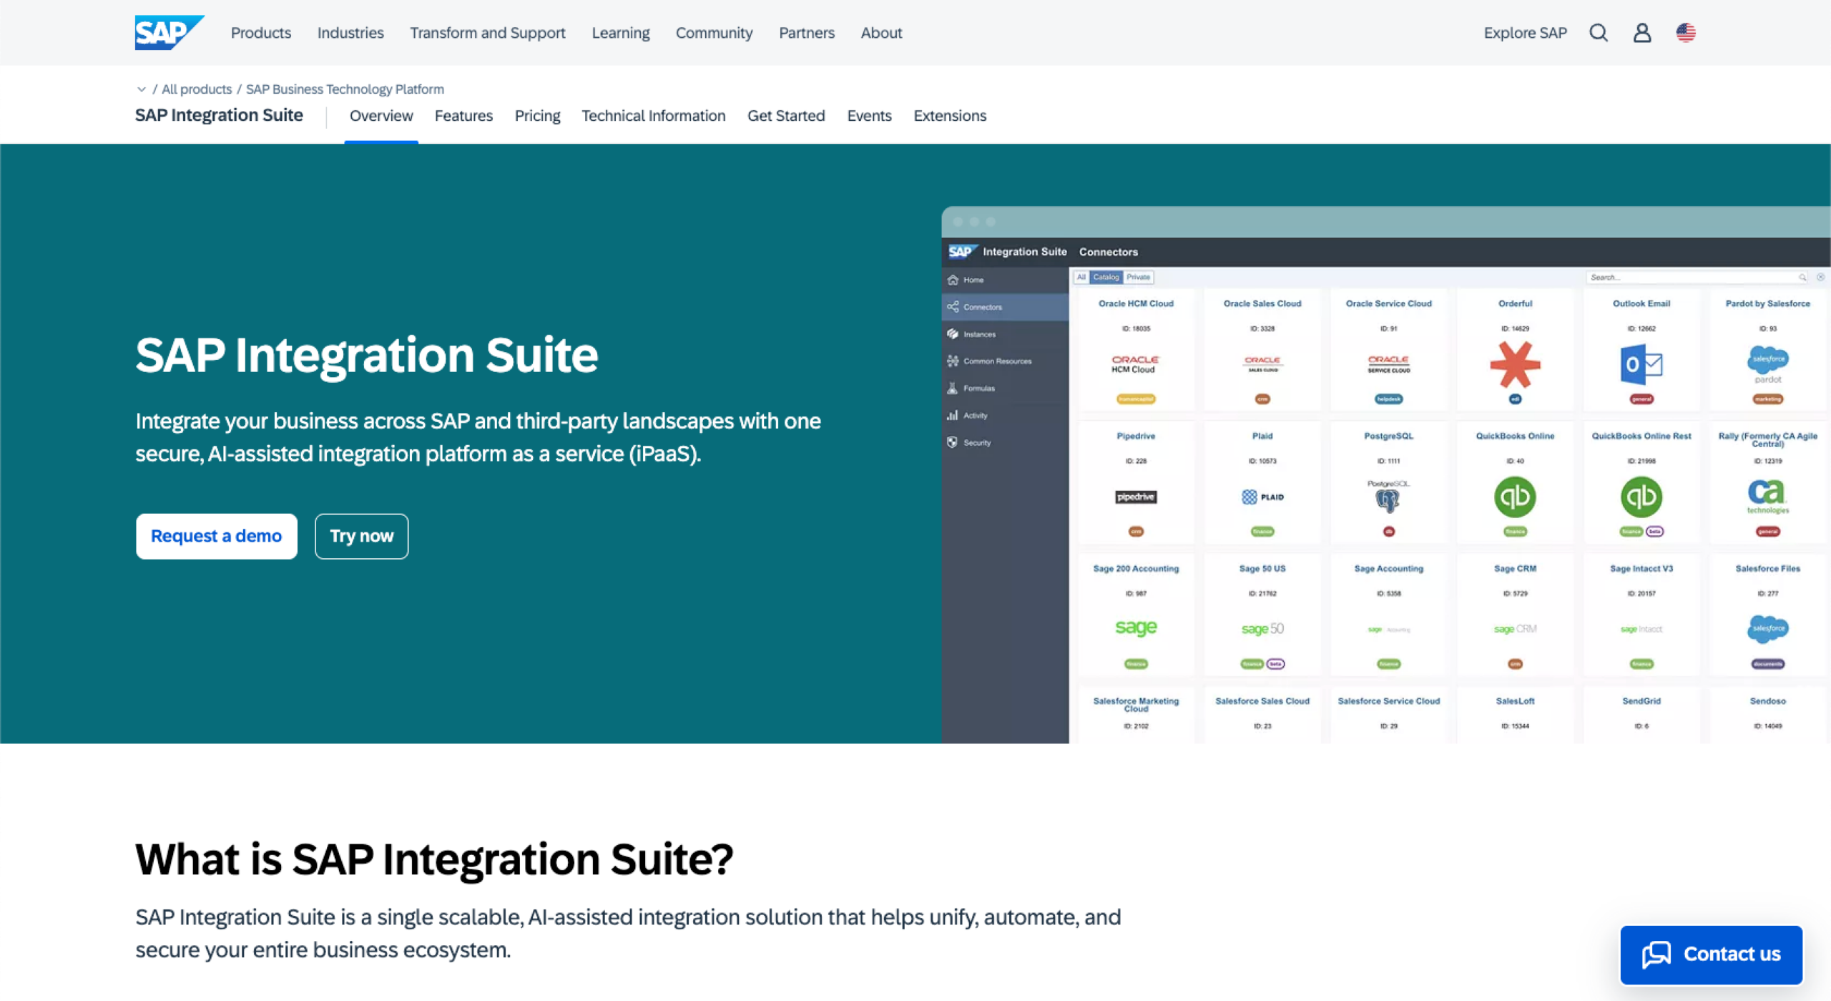Screen dimensions: 1831x1001
Task: Select the All connectors filter
Action: point(1080,277)
